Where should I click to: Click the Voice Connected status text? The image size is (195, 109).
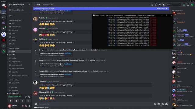16,96
